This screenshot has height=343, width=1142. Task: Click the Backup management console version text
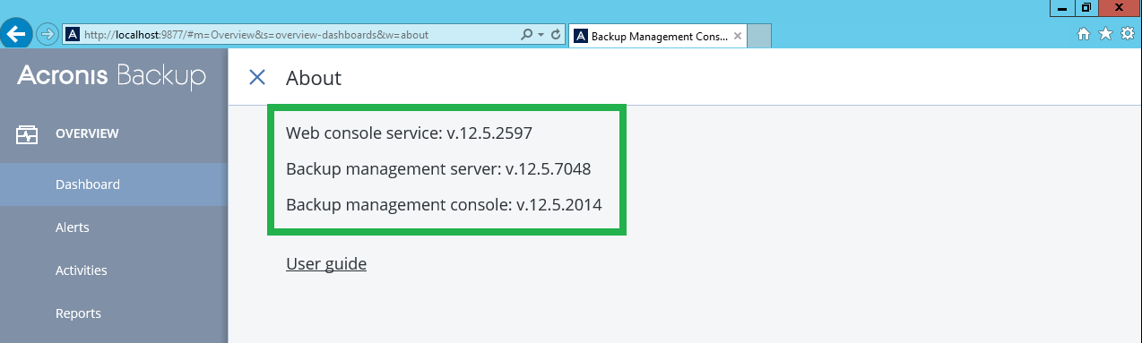point(444,204)
